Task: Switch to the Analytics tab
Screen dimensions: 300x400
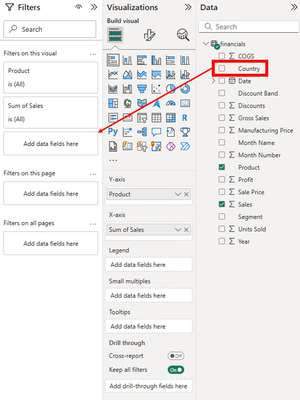Action: [x=183, y=35]
